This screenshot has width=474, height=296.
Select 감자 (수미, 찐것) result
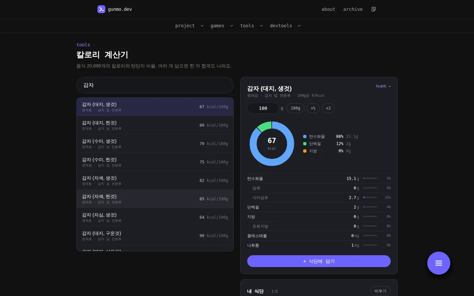pos(155,162)
